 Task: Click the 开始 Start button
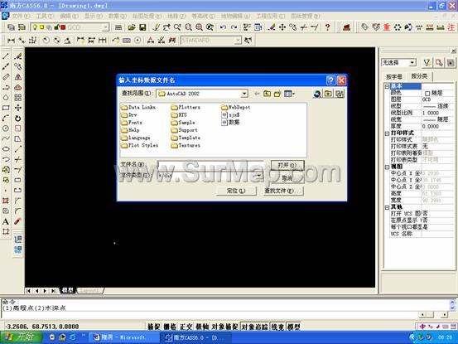21,337
